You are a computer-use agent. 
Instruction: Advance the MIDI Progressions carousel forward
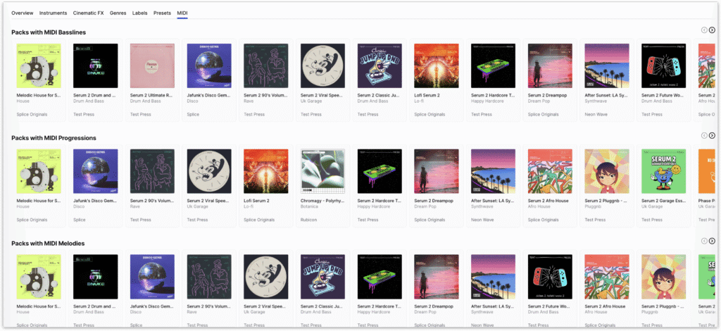pos(712,136)
